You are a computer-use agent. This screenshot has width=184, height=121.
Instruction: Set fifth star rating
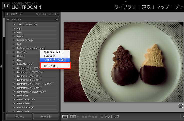coord(96,117)
